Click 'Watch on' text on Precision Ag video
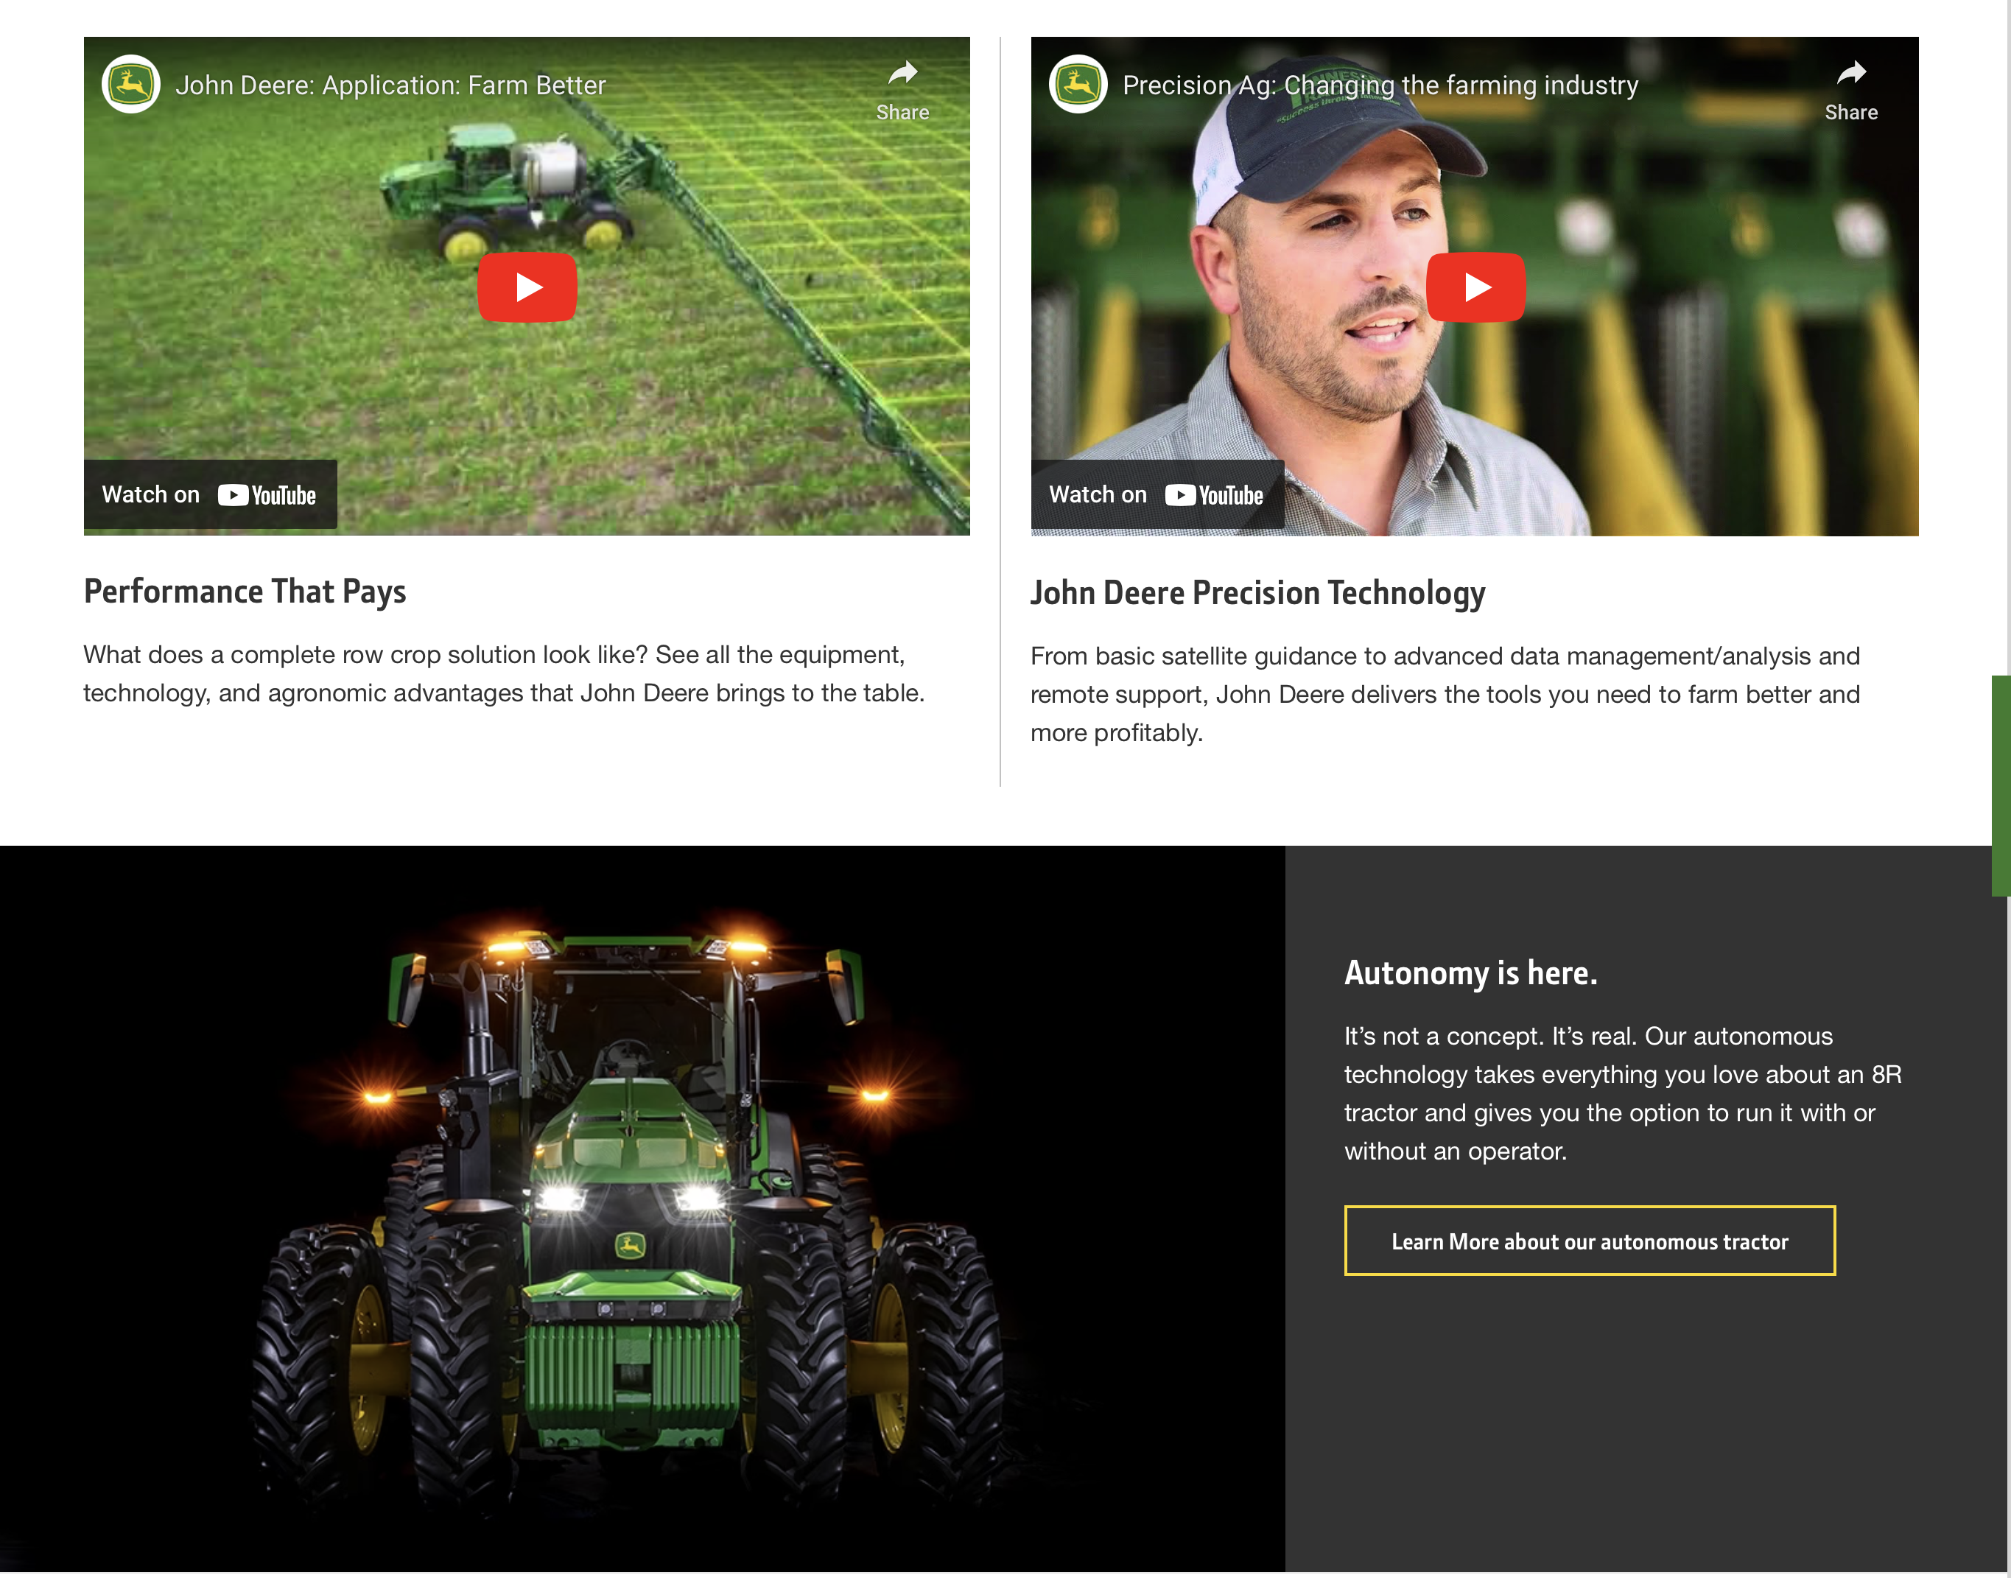Screen dimensions: 2011x1578 (1098, 495)
